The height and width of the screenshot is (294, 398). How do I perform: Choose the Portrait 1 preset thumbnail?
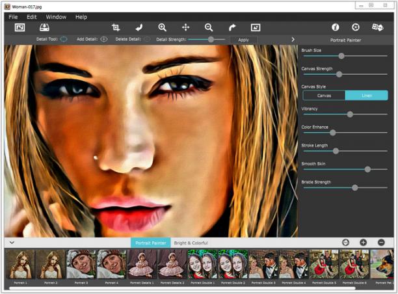click(x=20, y=264)
